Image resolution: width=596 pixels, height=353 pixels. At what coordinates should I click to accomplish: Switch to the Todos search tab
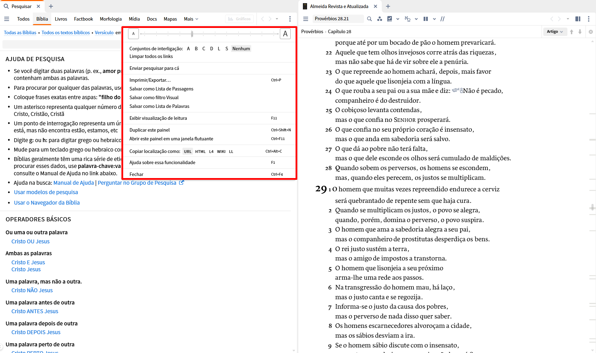(x=23, y=19)
